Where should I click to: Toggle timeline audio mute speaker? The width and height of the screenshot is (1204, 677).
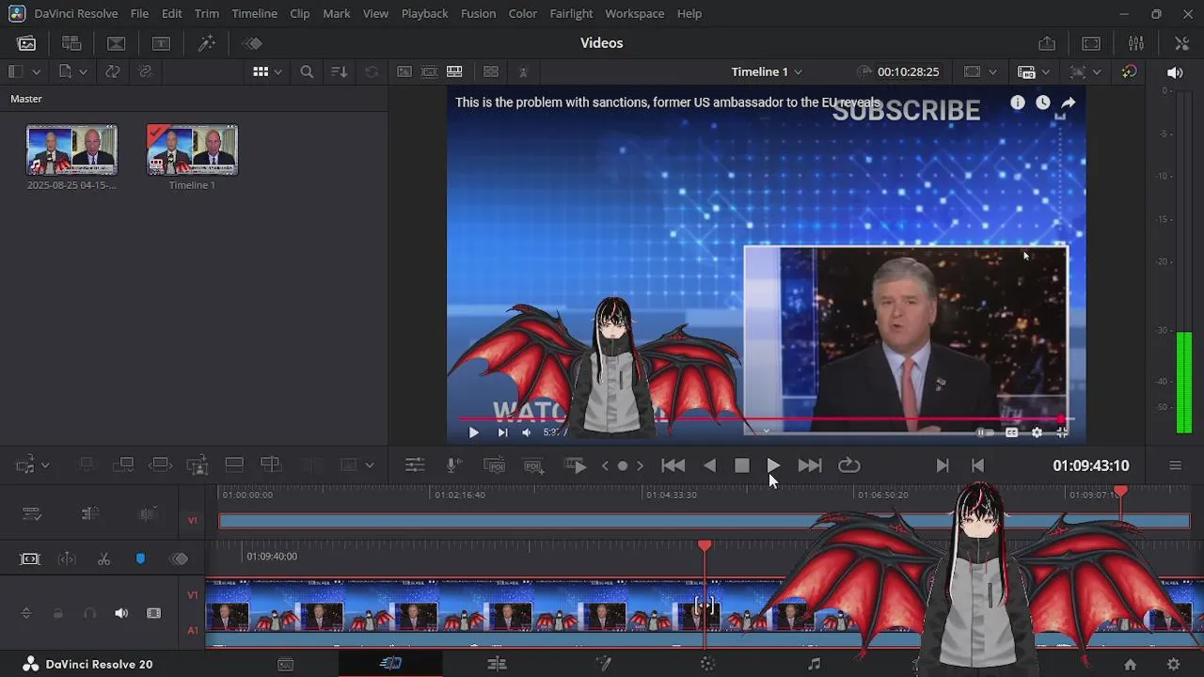(121, 613)
